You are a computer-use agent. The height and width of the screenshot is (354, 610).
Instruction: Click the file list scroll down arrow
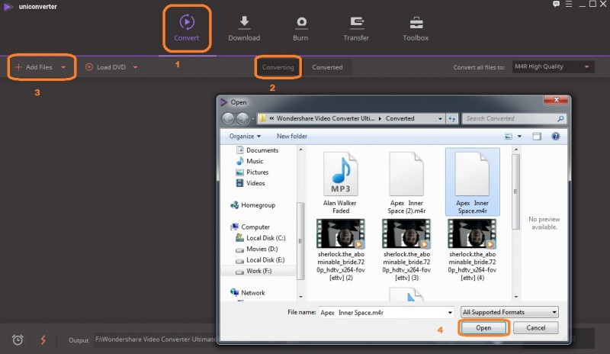[516, 297]
